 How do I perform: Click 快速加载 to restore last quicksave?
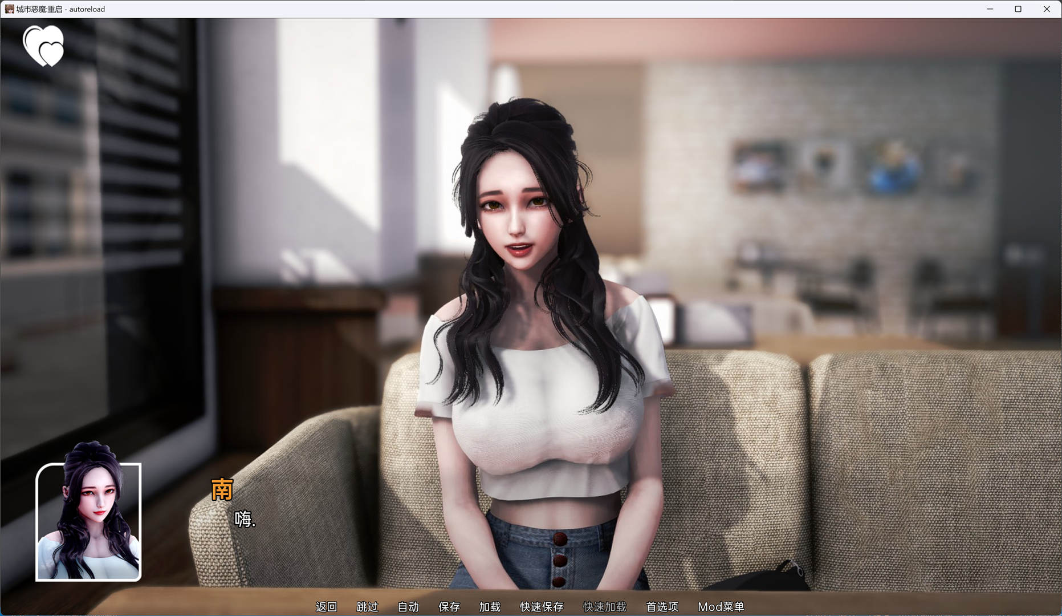604,607
